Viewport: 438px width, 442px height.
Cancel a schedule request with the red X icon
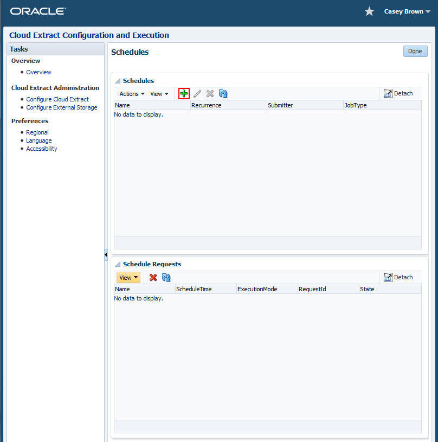153,277
